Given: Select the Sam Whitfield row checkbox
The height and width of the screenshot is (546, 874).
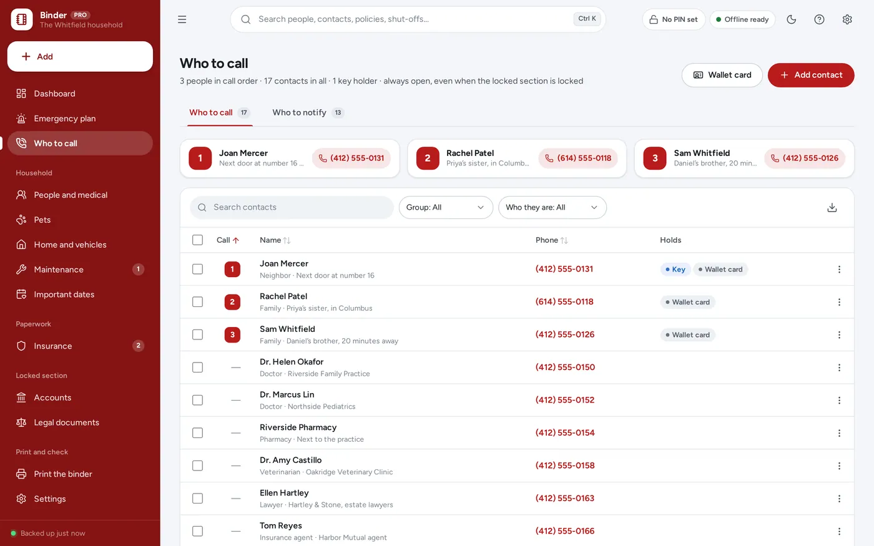Looking at the screenshot, I should [198, 334].
